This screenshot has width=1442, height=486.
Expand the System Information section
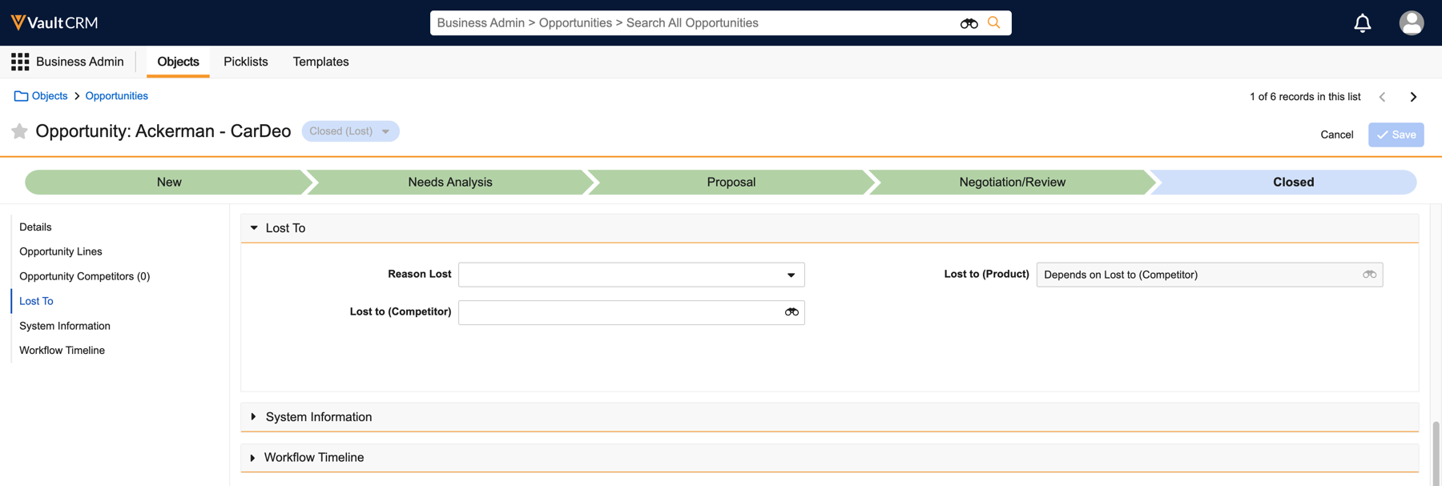click(254, 417)
